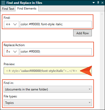Click the Find style text field

(56, 24)
